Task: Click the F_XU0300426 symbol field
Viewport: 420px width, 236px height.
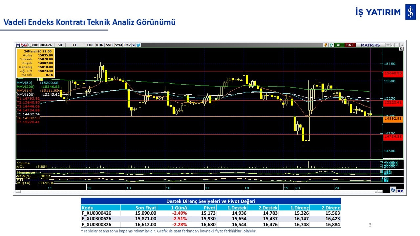Action: [40, 45]
